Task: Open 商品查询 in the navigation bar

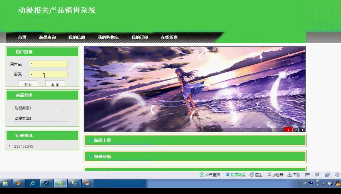Action: [x=47, y=37]
